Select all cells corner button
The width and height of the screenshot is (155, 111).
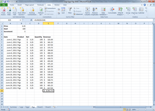point(2,24)
